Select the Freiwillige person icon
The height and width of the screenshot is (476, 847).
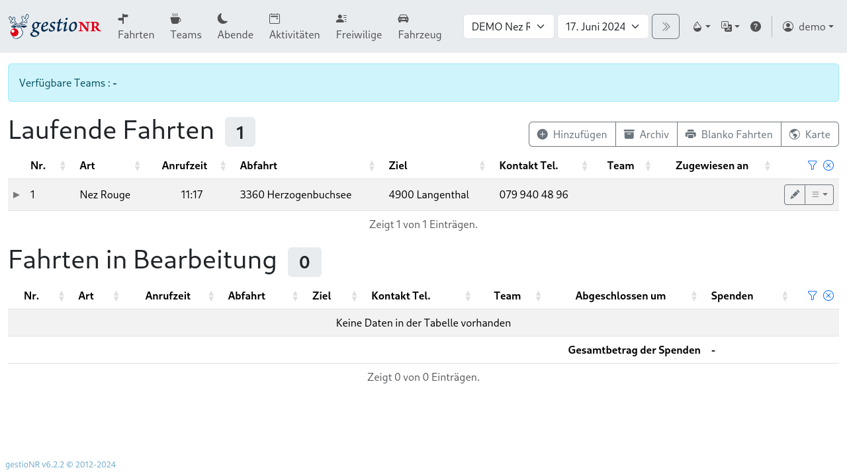click(x=359, y=26)
